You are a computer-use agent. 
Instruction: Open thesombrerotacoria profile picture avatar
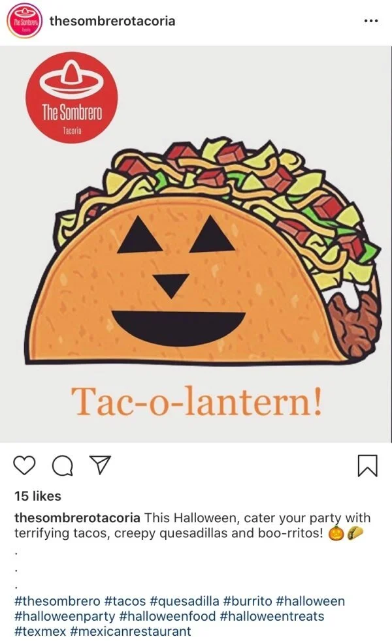(25, 22)
